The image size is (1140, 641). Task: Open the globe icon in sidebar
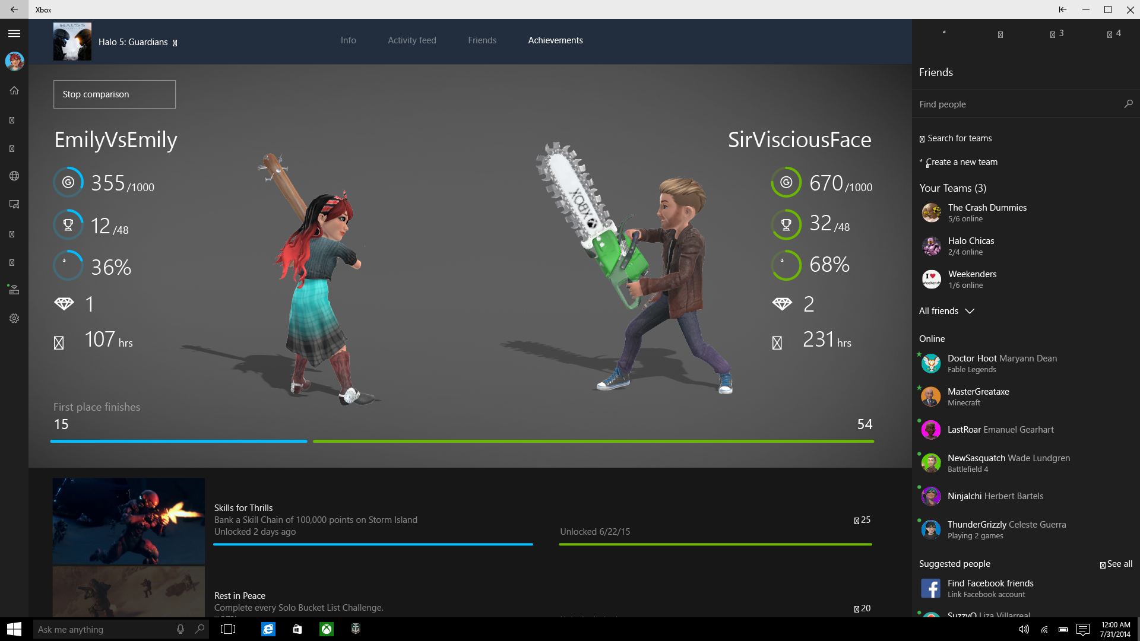coord(14,176)
